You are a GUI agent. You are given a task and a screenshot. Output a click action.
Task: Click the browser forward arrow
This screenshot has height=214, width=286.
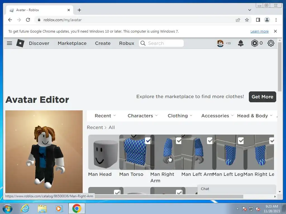(x=19, y=20)
